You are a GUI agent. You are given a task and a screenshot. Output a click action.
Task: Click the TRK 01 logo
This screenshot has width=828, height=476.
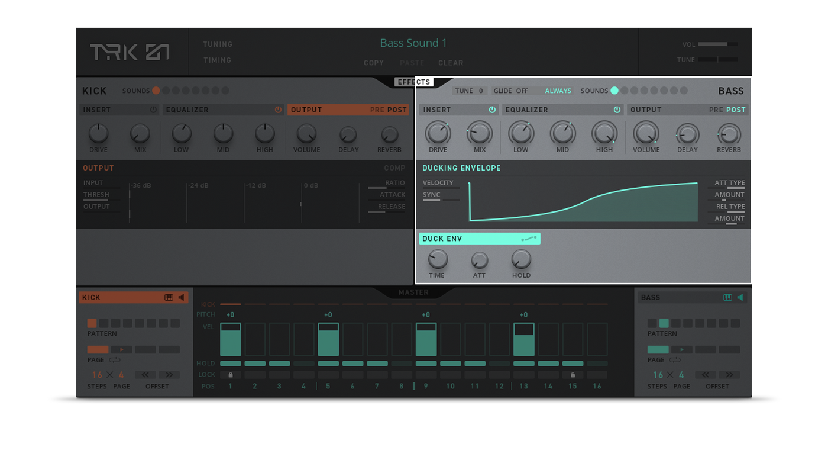[130, 52]
